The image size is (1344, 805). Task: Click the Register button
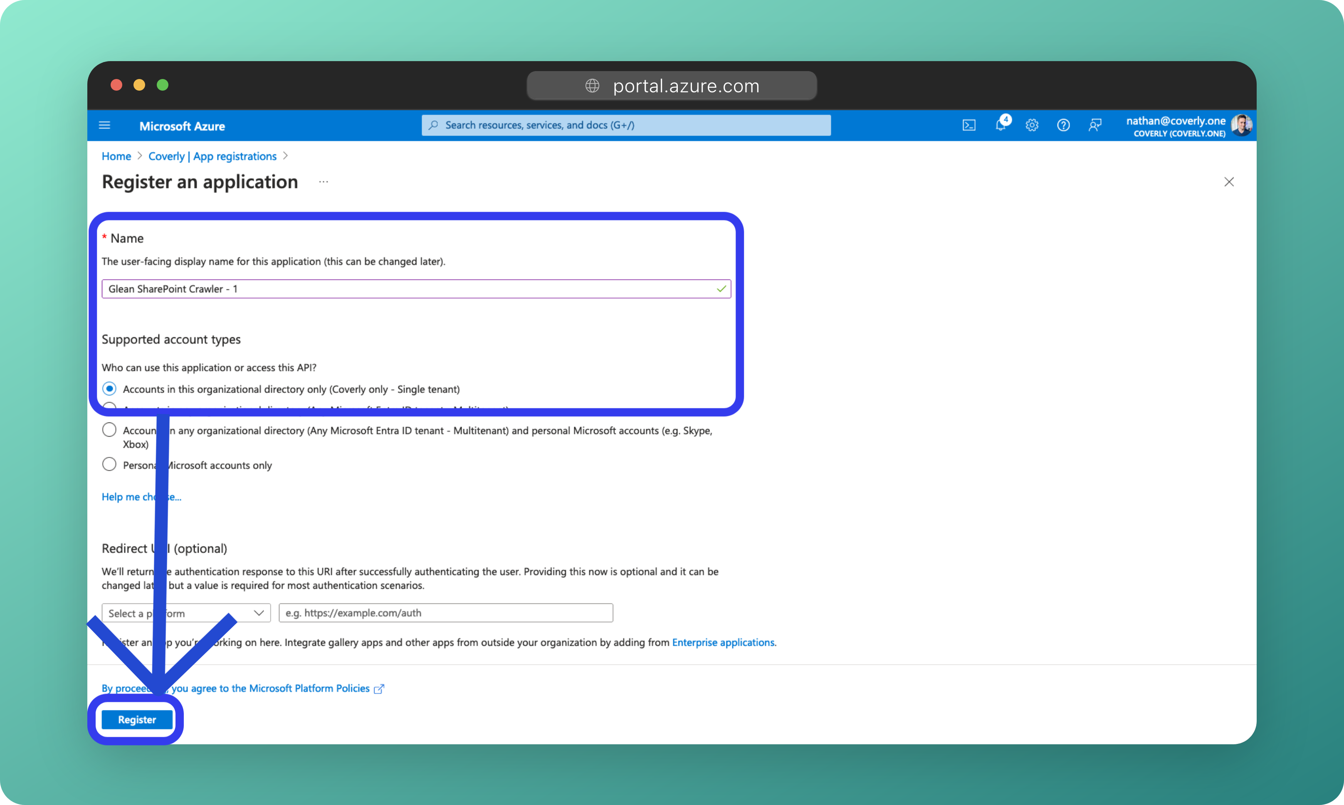click(137, 719)
